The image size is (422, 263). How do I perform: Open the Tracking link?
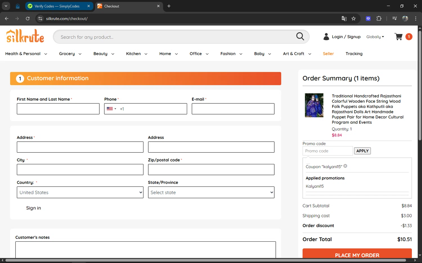(x=354, y=54)
